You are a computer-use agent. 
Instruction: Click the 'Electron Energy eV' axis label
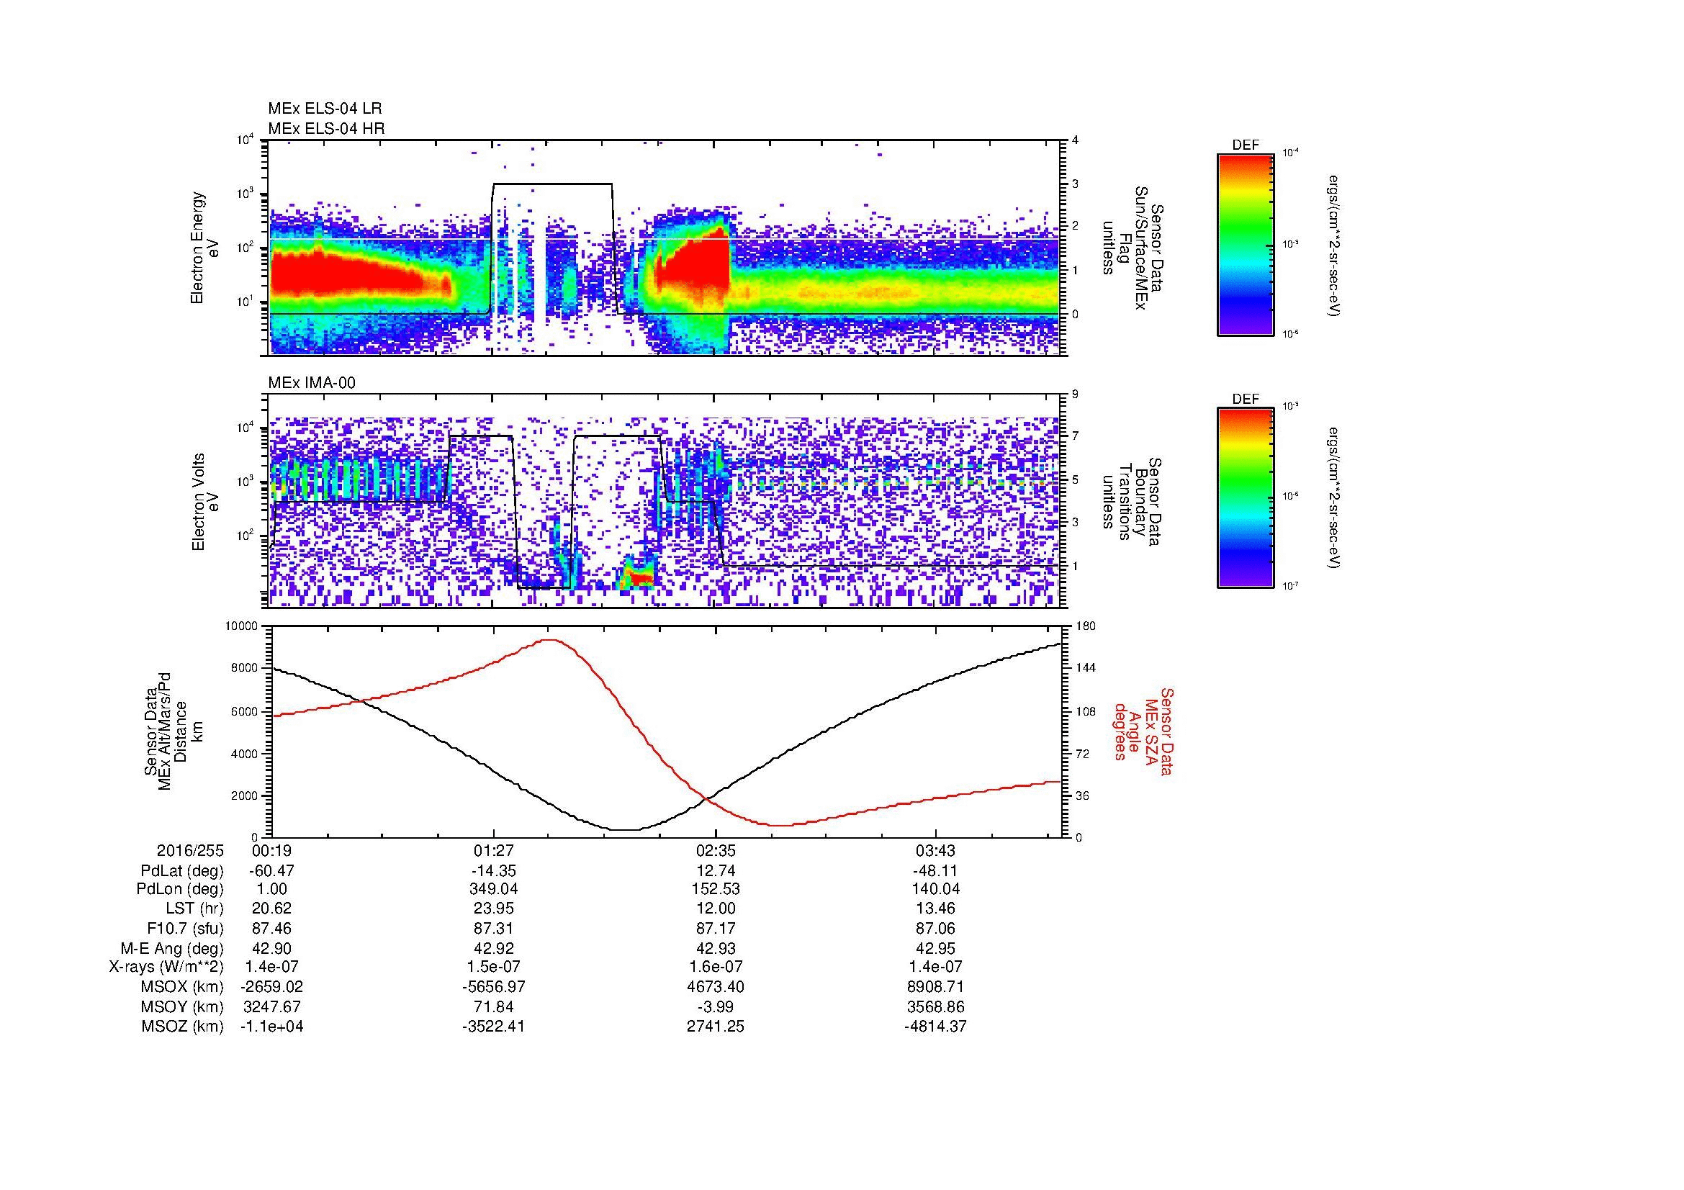205,248
